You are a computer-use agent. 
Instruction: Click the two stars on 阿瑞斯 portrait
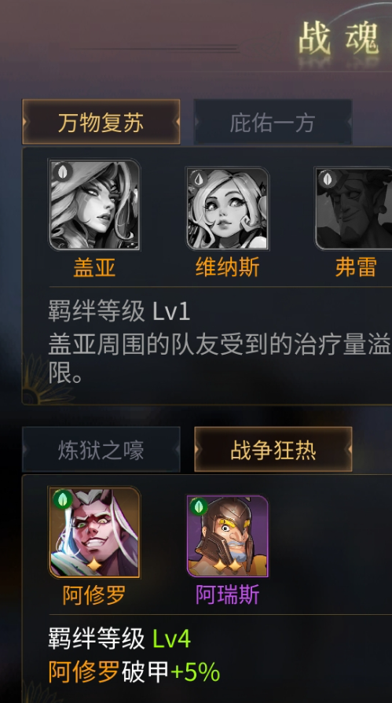[x=228, y=566]
